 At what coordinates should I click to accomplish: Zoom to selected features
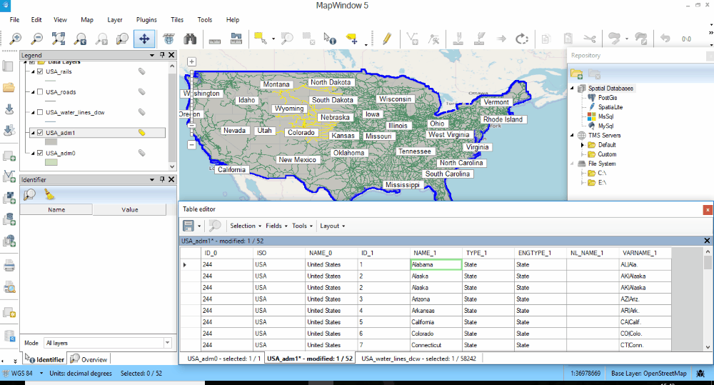coord(287,39)
